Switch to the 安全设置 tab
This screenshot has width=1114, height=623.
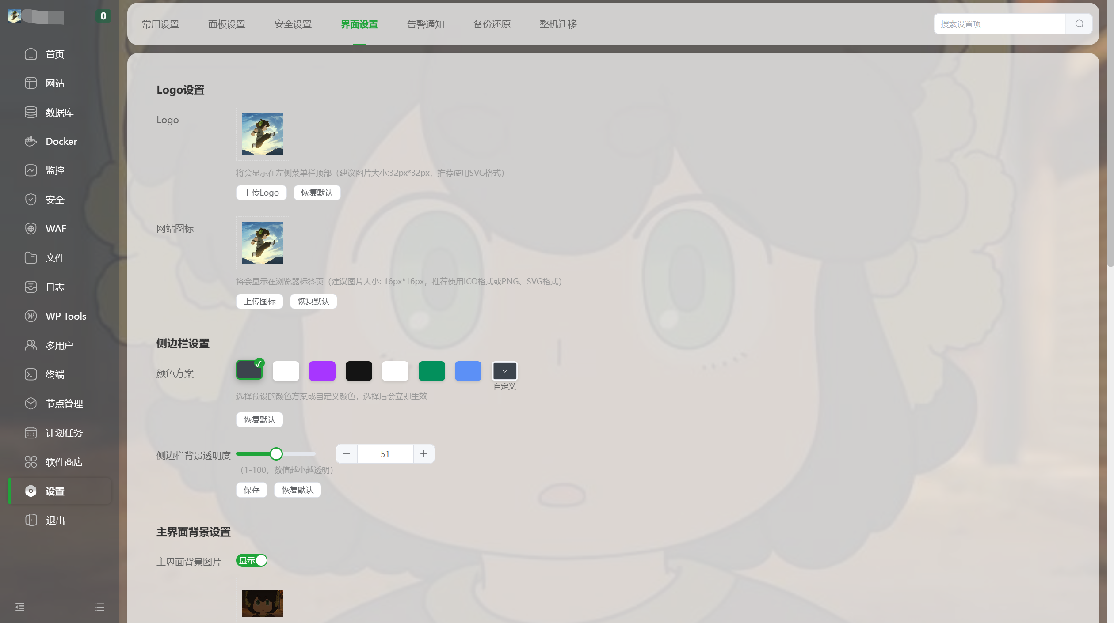pos(293,24)
